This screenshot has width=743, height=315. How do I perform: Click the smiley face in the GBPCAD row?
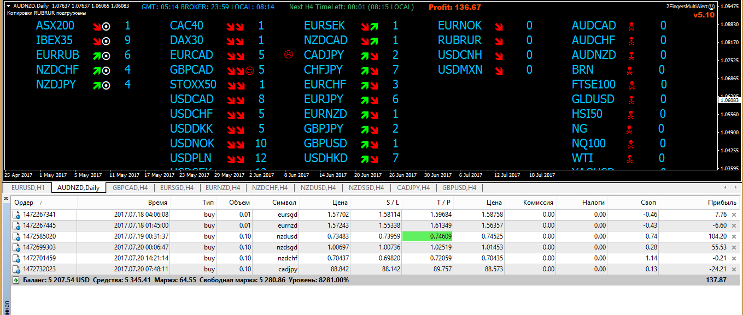[250, 70]
